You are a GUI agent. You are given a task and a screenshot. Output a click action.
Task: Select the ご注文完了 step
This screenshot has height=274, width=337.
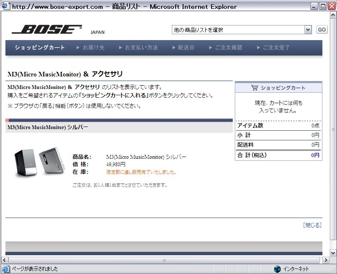point(273,47)
